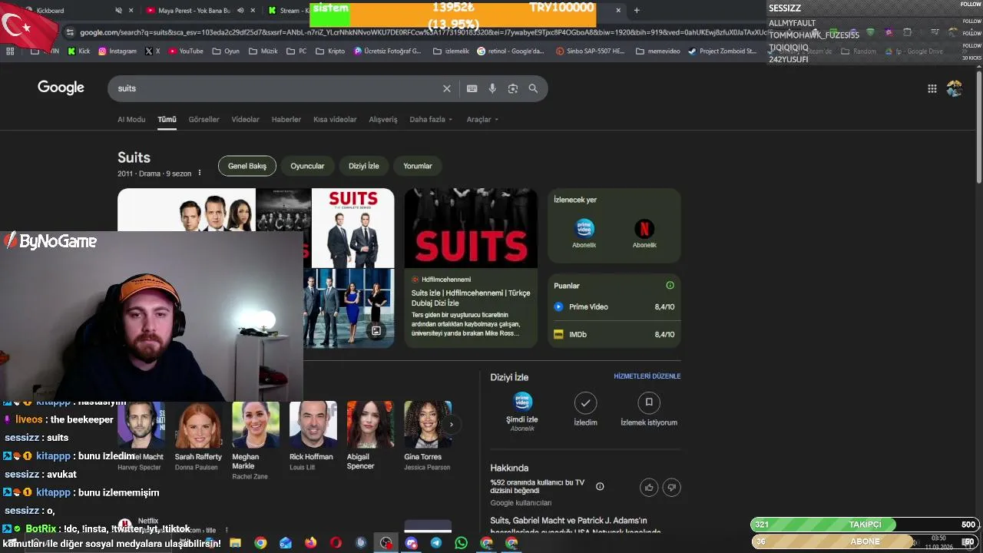
Task: Select the Yorumlar reviews chip
Action: (x=418, y=166)
